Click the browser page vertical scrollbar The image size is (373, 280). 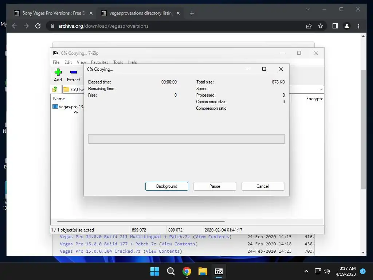point(363,129)
